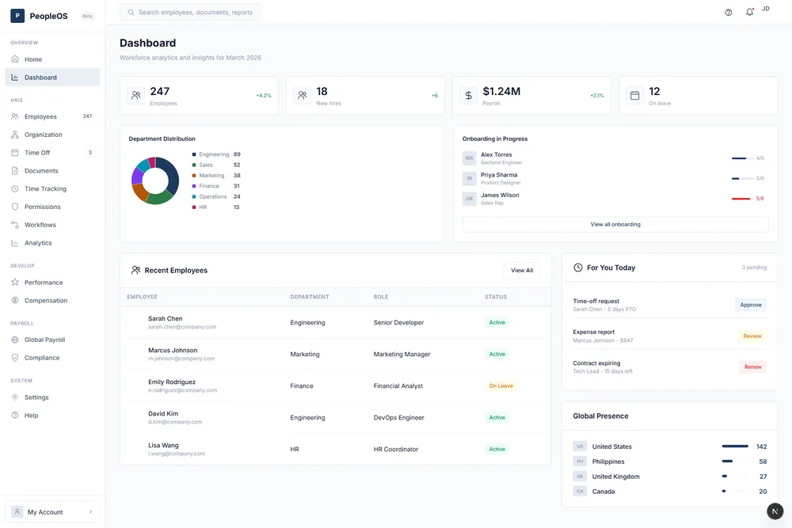Click the Compliance shield-check icon
Screen dimensions: 792x528
click(x=15, y=358)
